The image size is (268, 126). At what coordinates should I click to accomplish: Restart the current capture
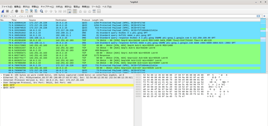coord(12,11)
